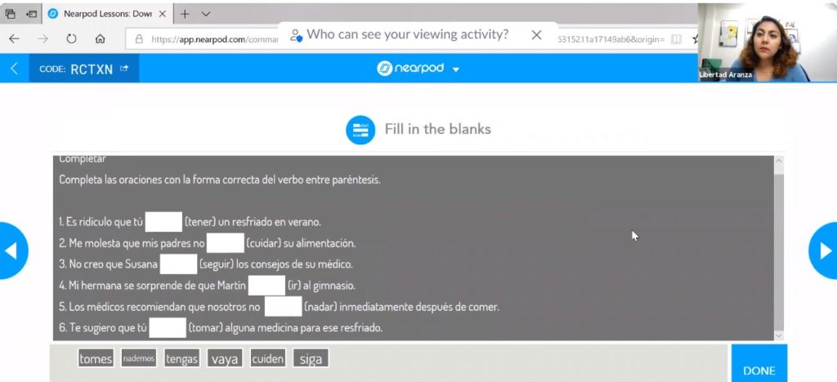Click the DONE button
Image resolution: width=837 pixels, height=382 pixels.
pyautogui.click(x=759, y=363)
